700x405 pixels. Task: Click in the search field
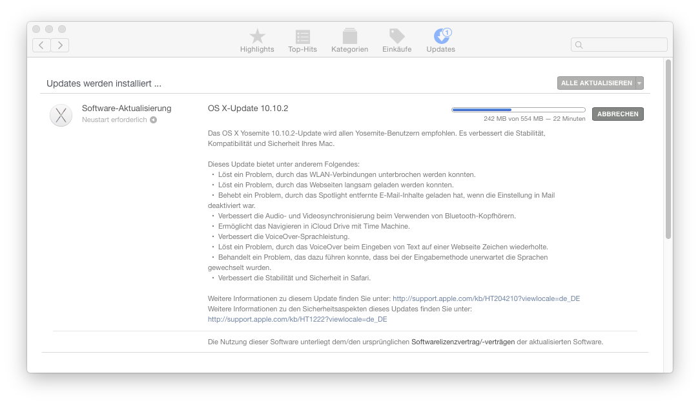[x=619, y=45]
